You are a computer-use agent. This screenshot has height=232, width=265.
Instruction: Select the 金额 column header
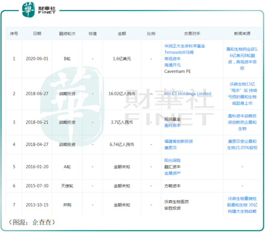coord(122,34)
